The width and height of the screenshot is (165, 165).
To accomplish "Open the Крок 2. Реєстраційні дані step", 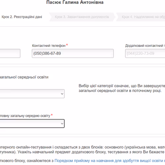I will [22, 17].
